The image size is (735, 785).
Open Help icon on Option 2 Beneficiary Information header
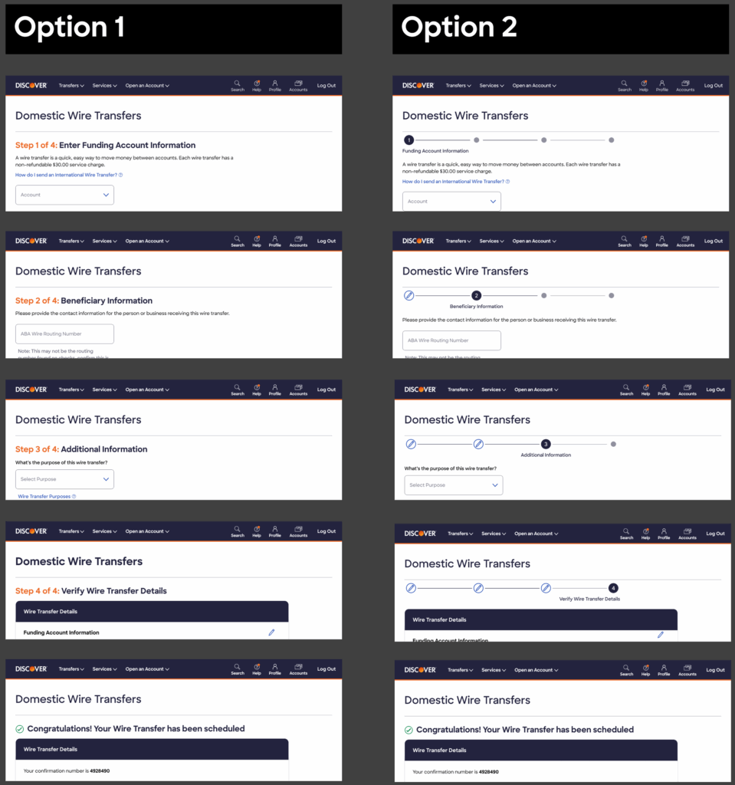[x=643, y=241]
